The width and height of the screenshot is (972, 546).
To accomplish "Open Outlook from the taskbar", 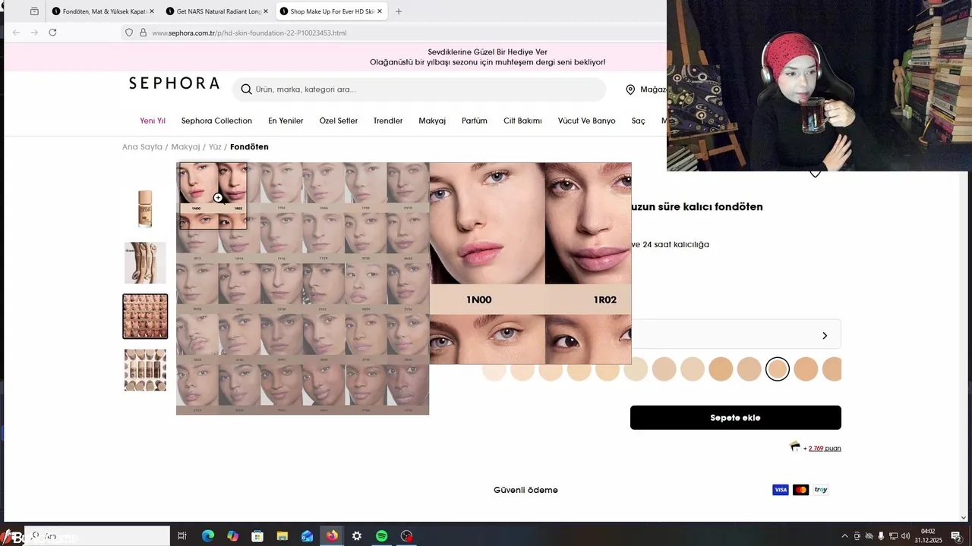I will coord(307,536).
